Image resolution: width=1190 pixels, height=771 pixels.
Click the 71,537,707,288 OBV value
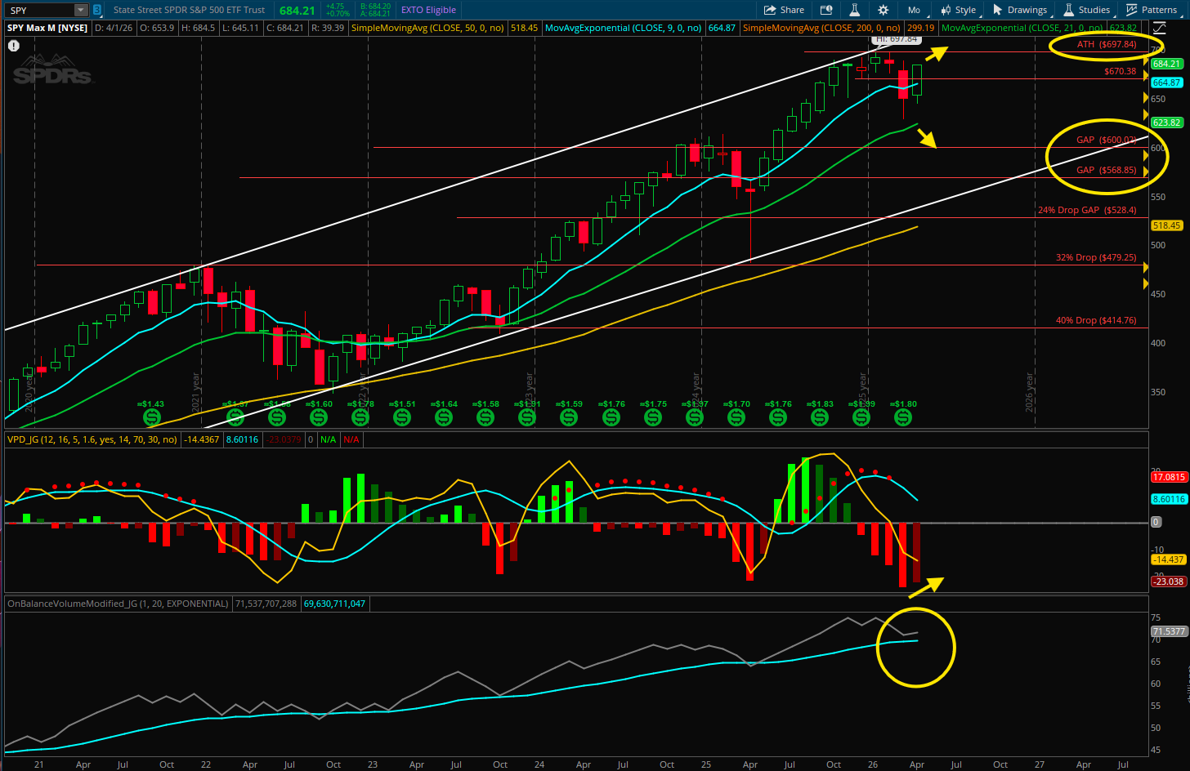click(266, 604)
